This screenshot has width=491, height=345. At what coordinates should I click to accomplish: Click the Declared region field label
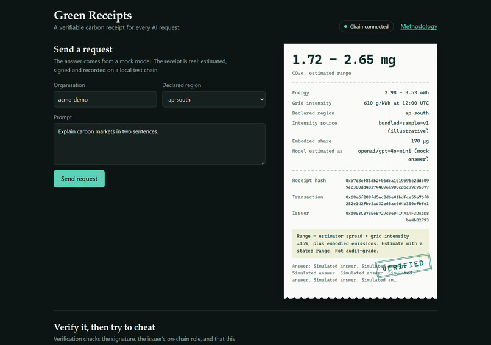pyautogui.click(x=182, y=85)
